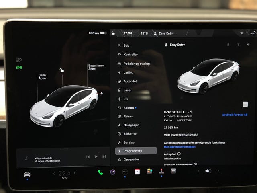The width and height of the screenshot is (257, 193).
Task: Open the Søk search field
Action: click(123, 45)
